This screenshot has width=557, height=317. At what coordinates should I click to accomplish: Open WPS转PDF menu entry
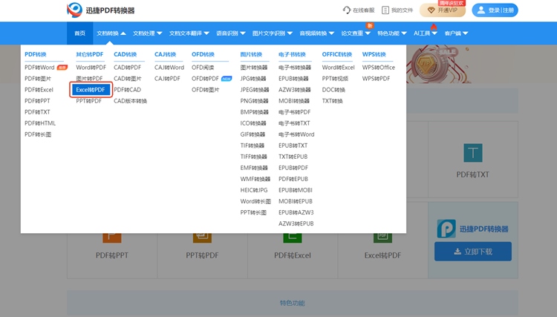(377, 79)
